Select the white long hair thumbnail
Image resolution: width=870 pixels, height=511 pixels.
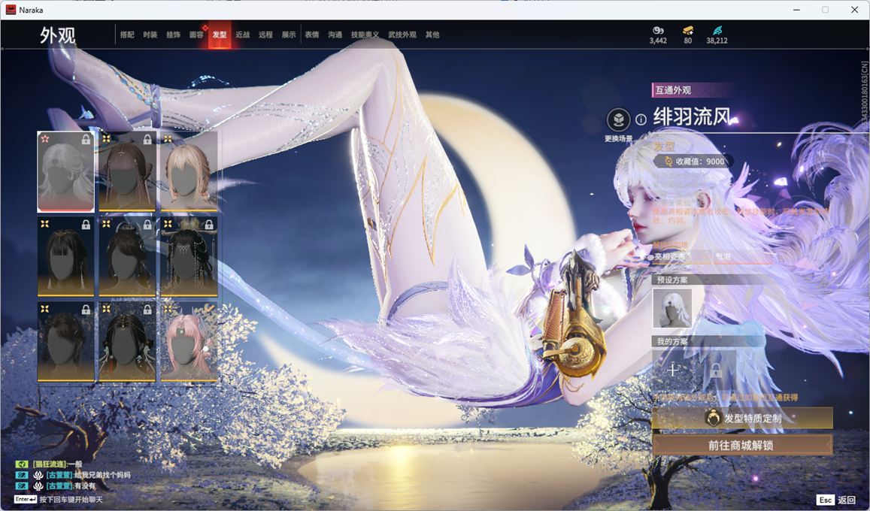65,172
